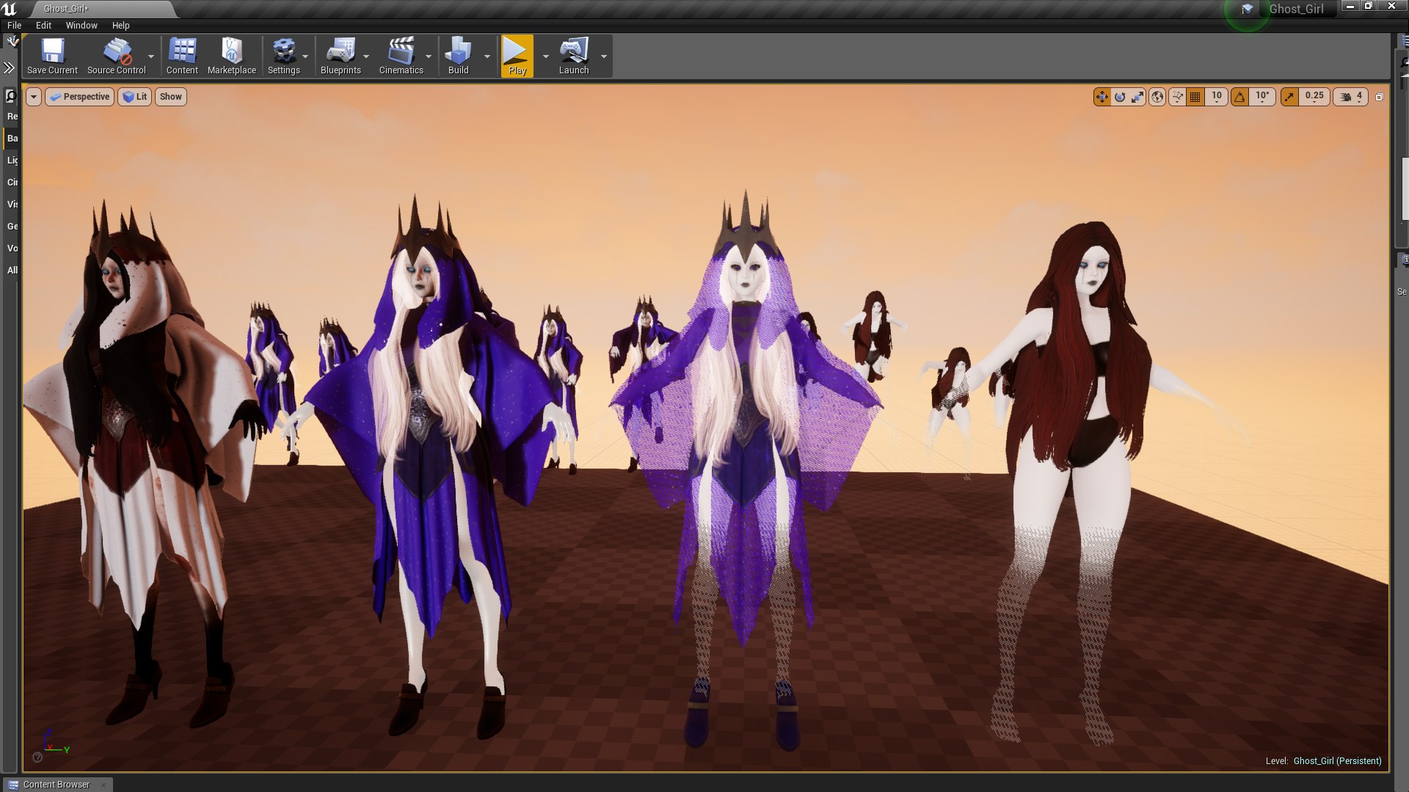Click the Ghost_Girl (Persistent) level label
1409x792 pixels.
[x=1337, y=760]
